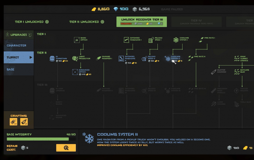The width and height of the screenshot is (254, 160).
Task: Click the Base Integrity progress bar
Action: [41, 139]
